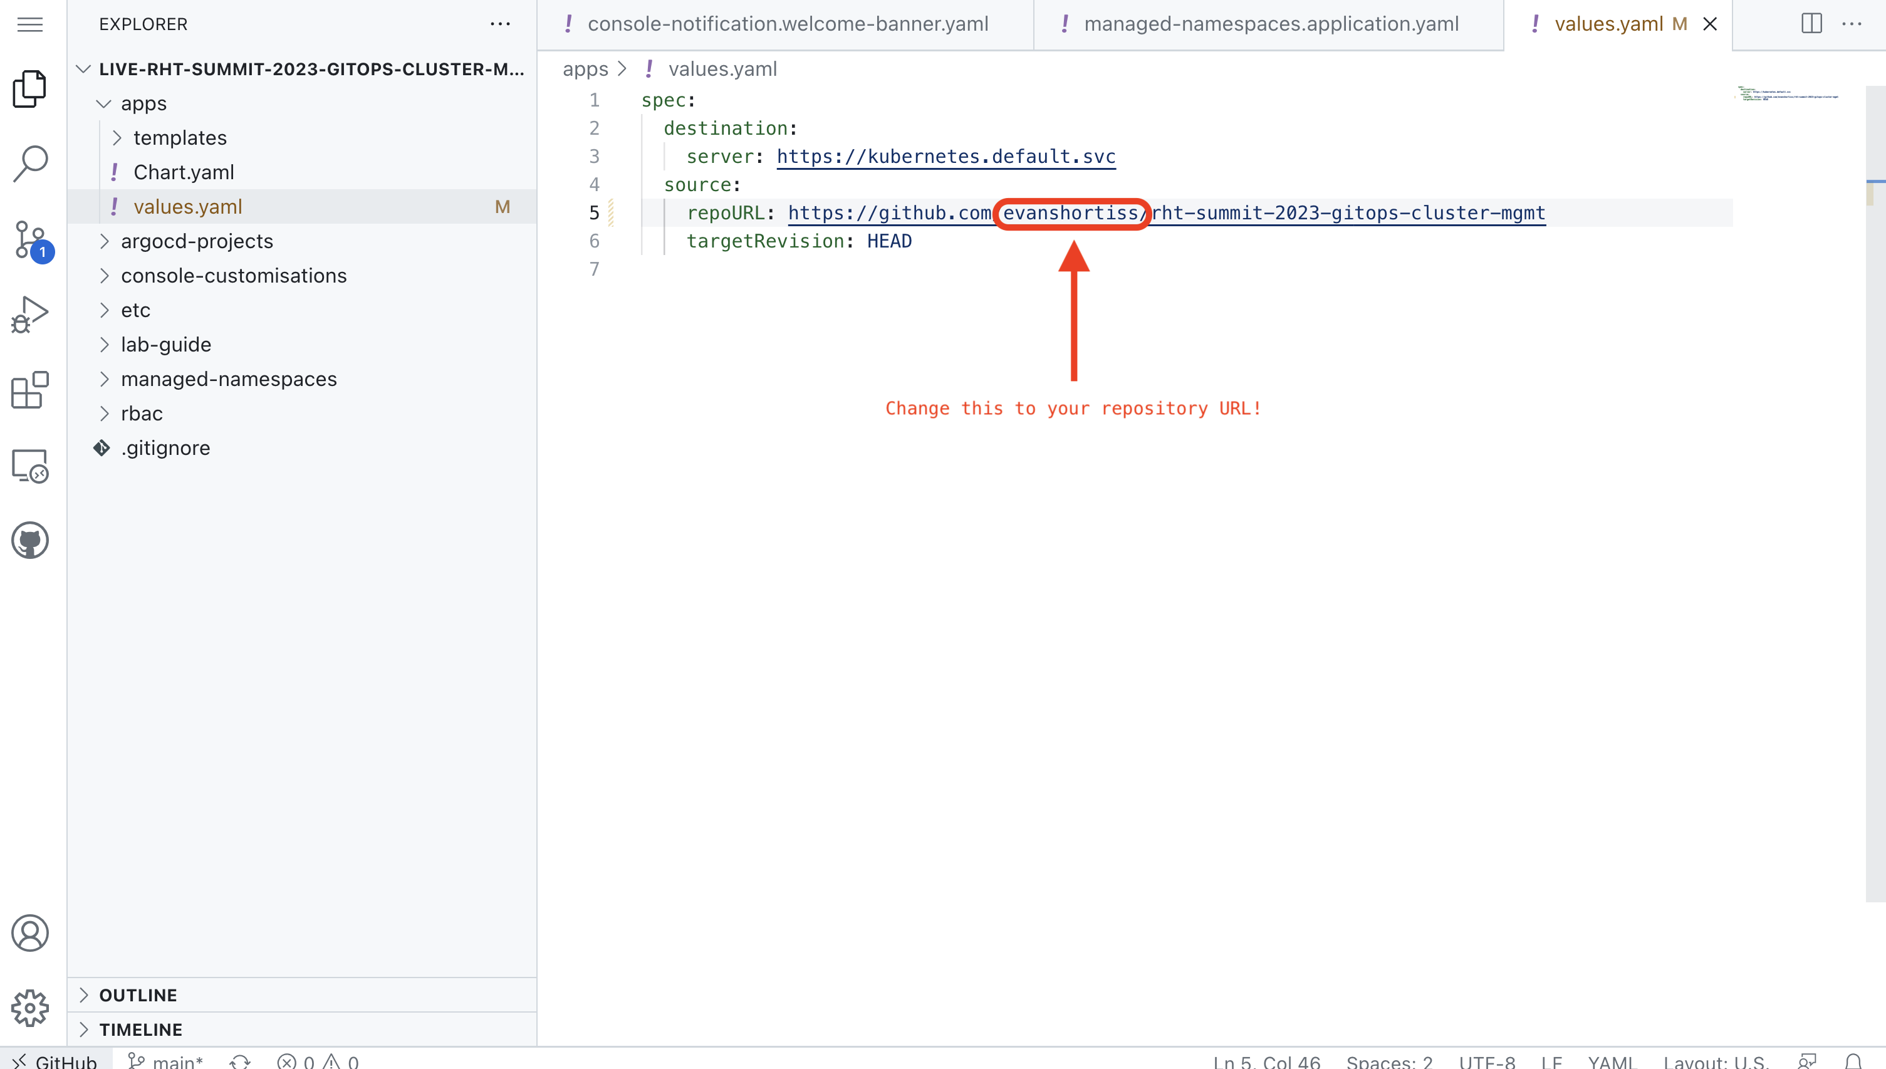Open the .gitignore file
Image resolution: width=1886 pixels, height=1069 pixels.
[x=302, y=449]
